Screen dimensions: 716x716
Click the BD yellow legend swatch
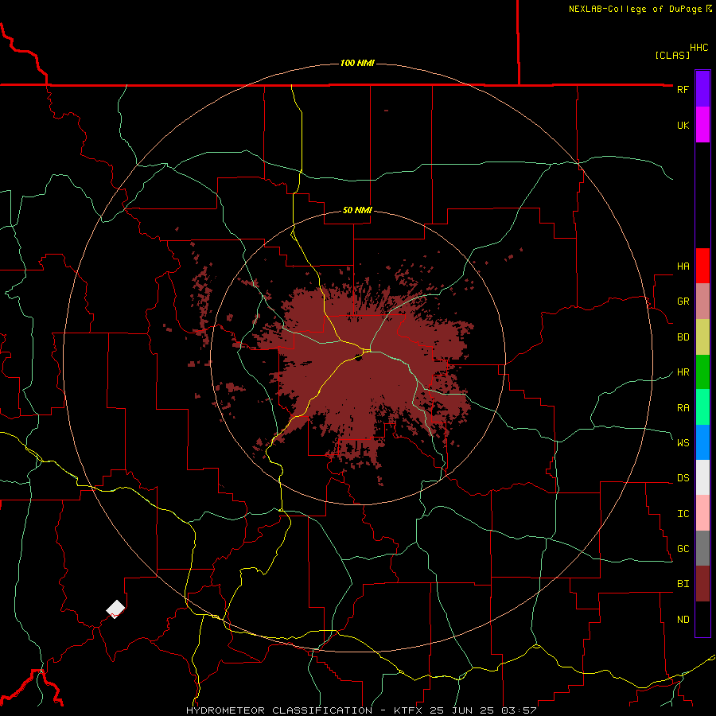[x=702, y=337]
